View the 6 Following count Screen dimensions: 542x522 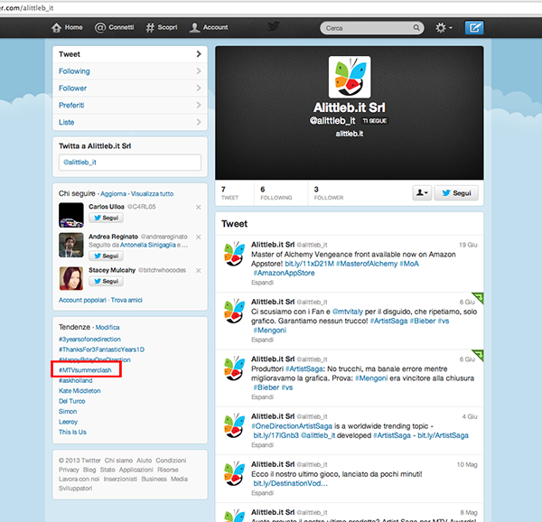pyautogui.click(x=276, y=193)
